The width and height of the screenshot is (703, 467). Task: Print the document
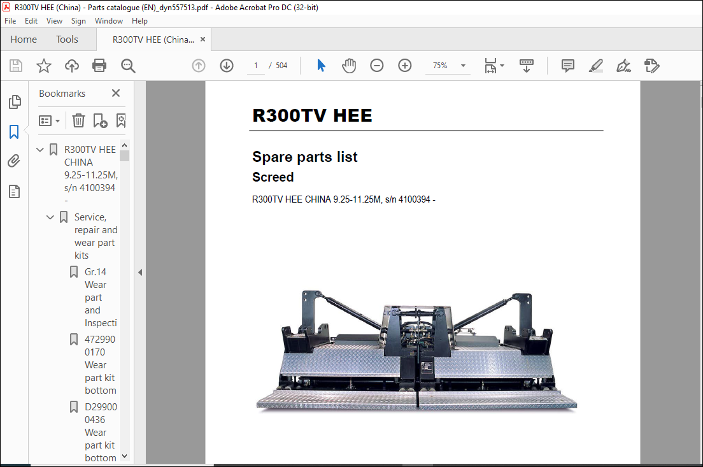click(99, 66)
